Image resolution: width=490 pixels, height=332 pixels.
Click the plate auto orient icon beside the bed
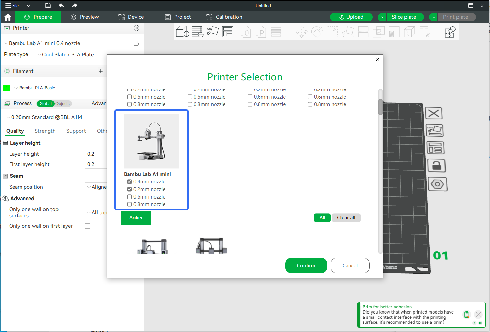click(x=435, y=130)
